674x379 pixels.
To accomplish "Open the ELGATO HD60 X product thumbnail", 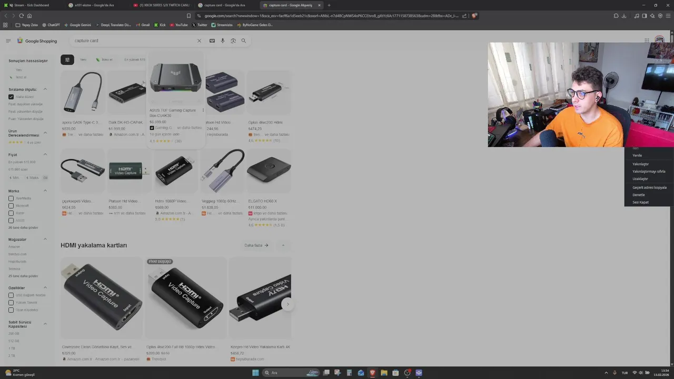I will (269, 171).
